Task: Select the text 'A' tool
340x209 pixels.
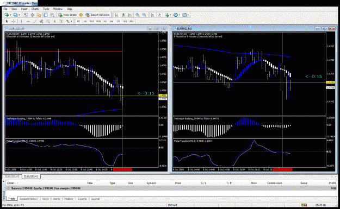Action: tap(54, 21)
